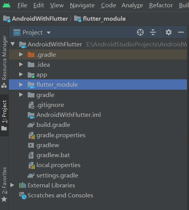Image resolution: width=189 pixels, height=210 pixels.
Task: Open the Code menu
Action: click(108, 5)
